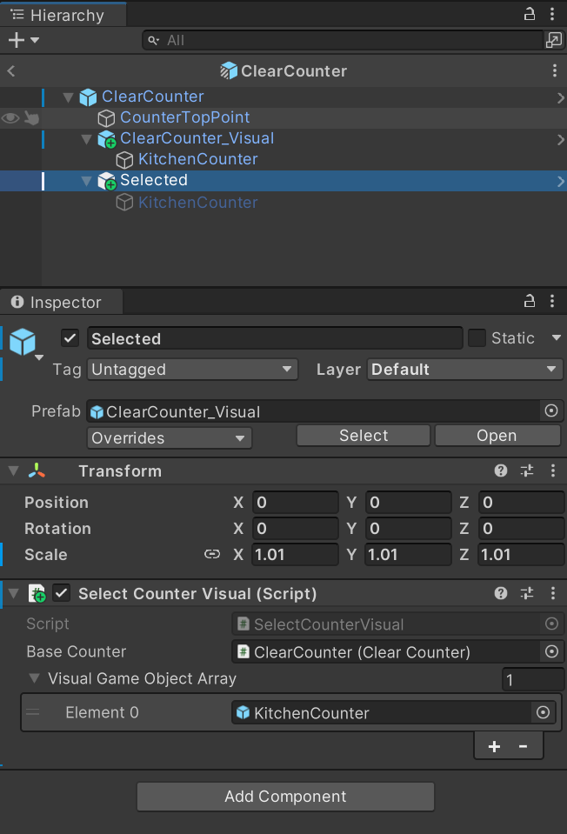
Task: Switch to the Hierarchy tab
Action: click(x=61, y=14)
